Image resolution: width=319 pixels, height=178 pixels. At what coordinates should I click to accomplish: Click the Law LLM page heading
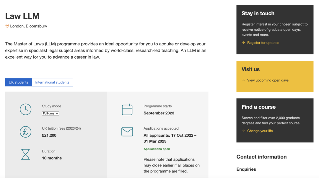pos(22,16)
